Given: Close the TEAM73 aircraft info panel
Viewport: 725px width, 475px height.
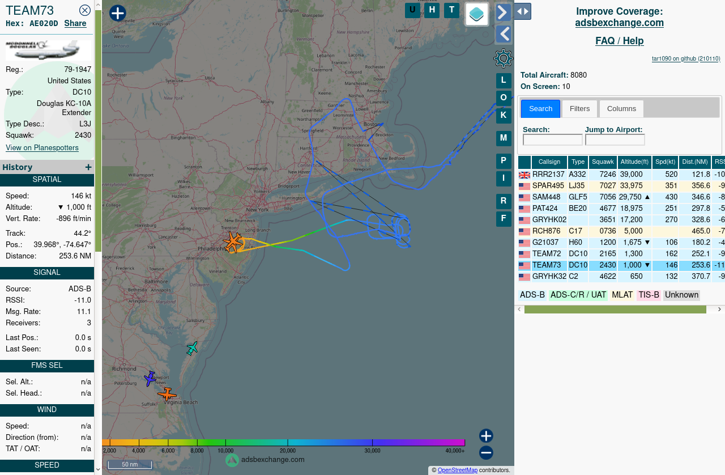Looking at the screenshot, I should coord(85,10).
